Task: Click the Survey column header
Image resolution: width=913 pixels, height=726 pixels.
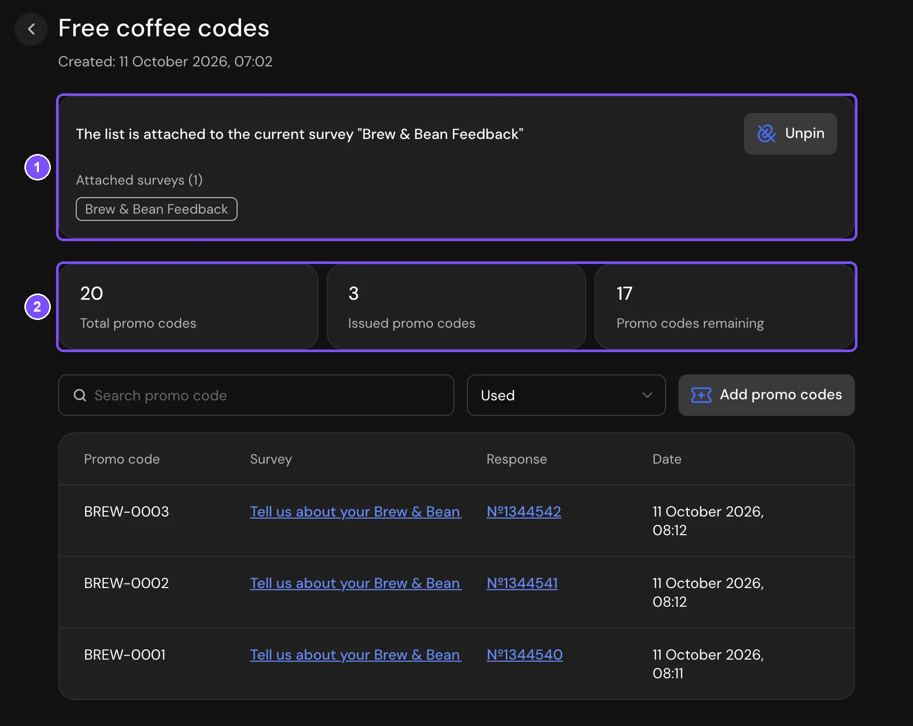Action: [271, 459]
